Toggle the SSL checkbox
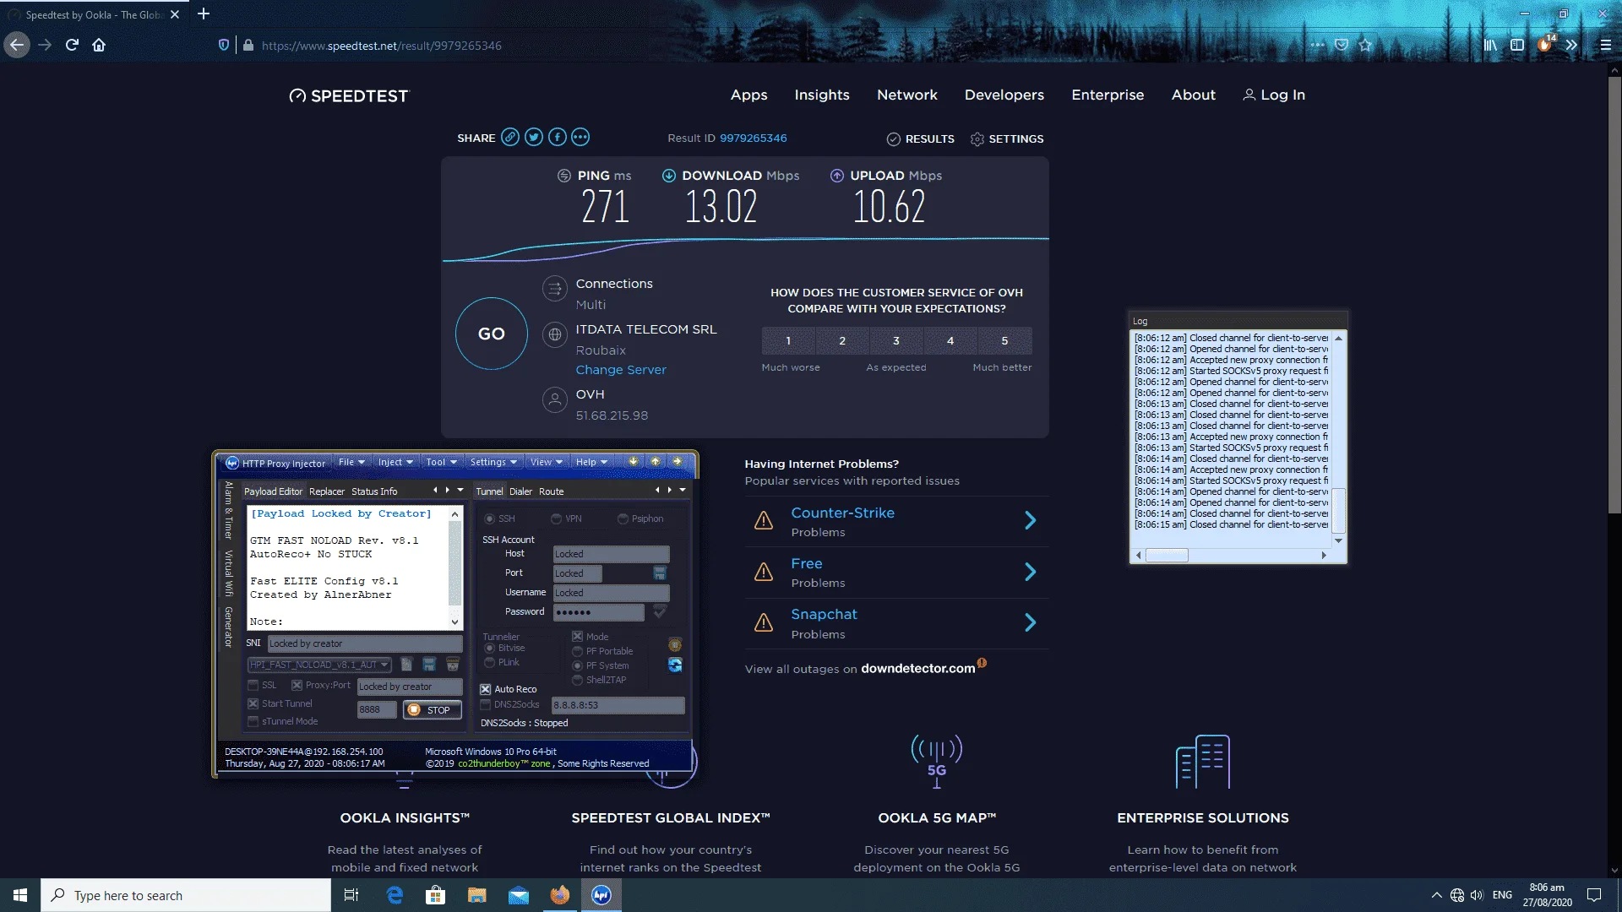The height and width of the screenshot is (912, 1622). [253, 686]
